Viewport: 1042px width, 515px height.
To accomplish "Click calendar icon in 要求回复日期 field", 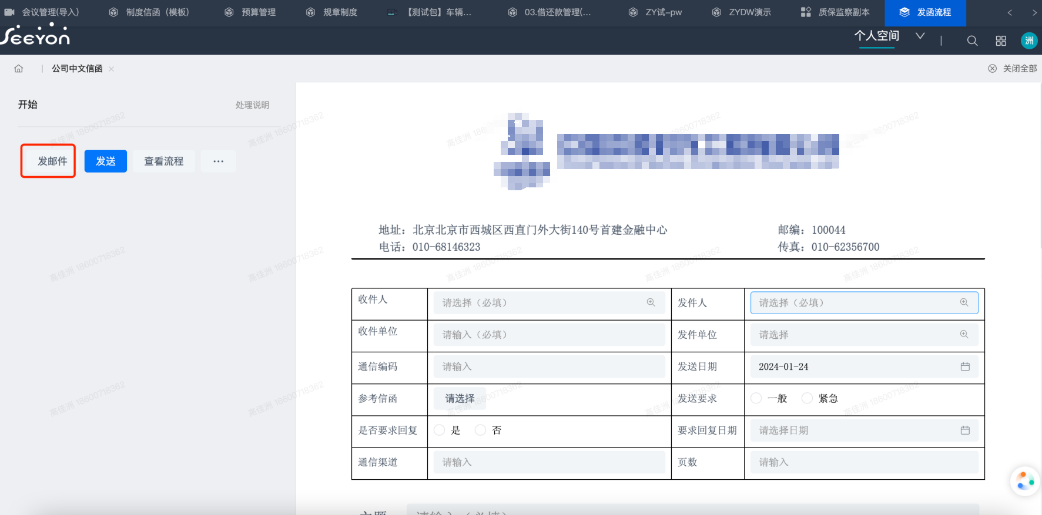I will point(964,430).
